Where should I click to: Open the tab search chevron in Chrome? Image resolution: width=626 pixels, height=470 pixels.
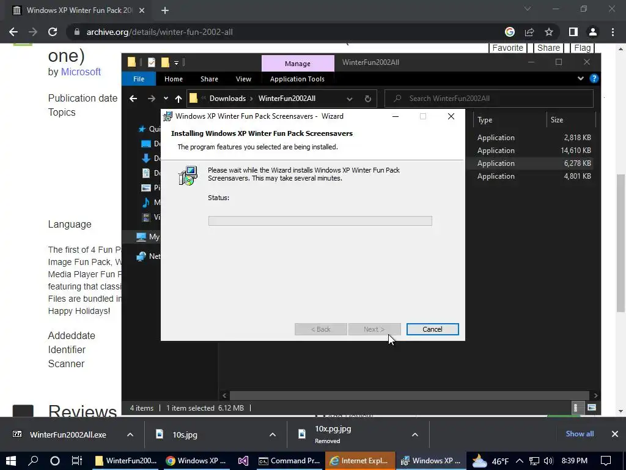click(528, 9)
